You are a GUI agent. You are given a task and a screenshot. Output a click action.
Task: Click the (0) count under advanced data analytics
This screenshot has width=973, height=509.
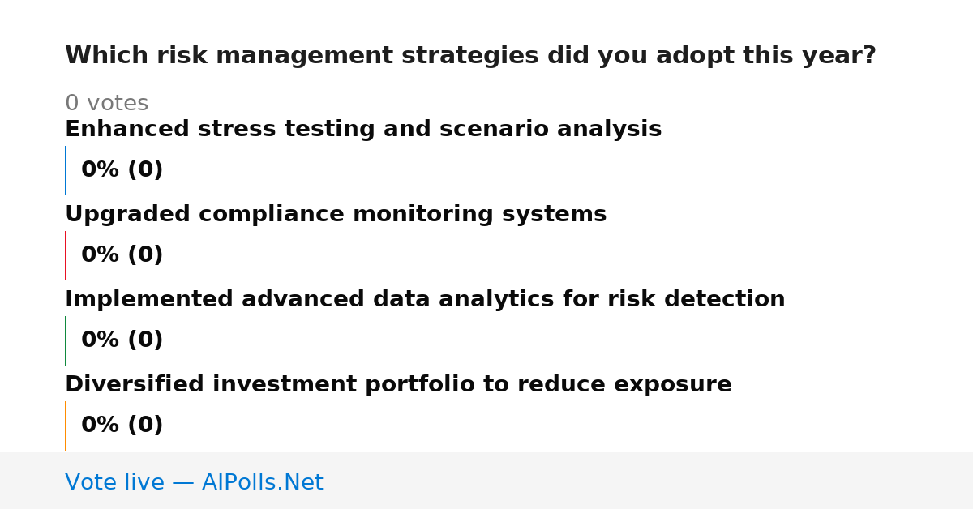(145, 340)
